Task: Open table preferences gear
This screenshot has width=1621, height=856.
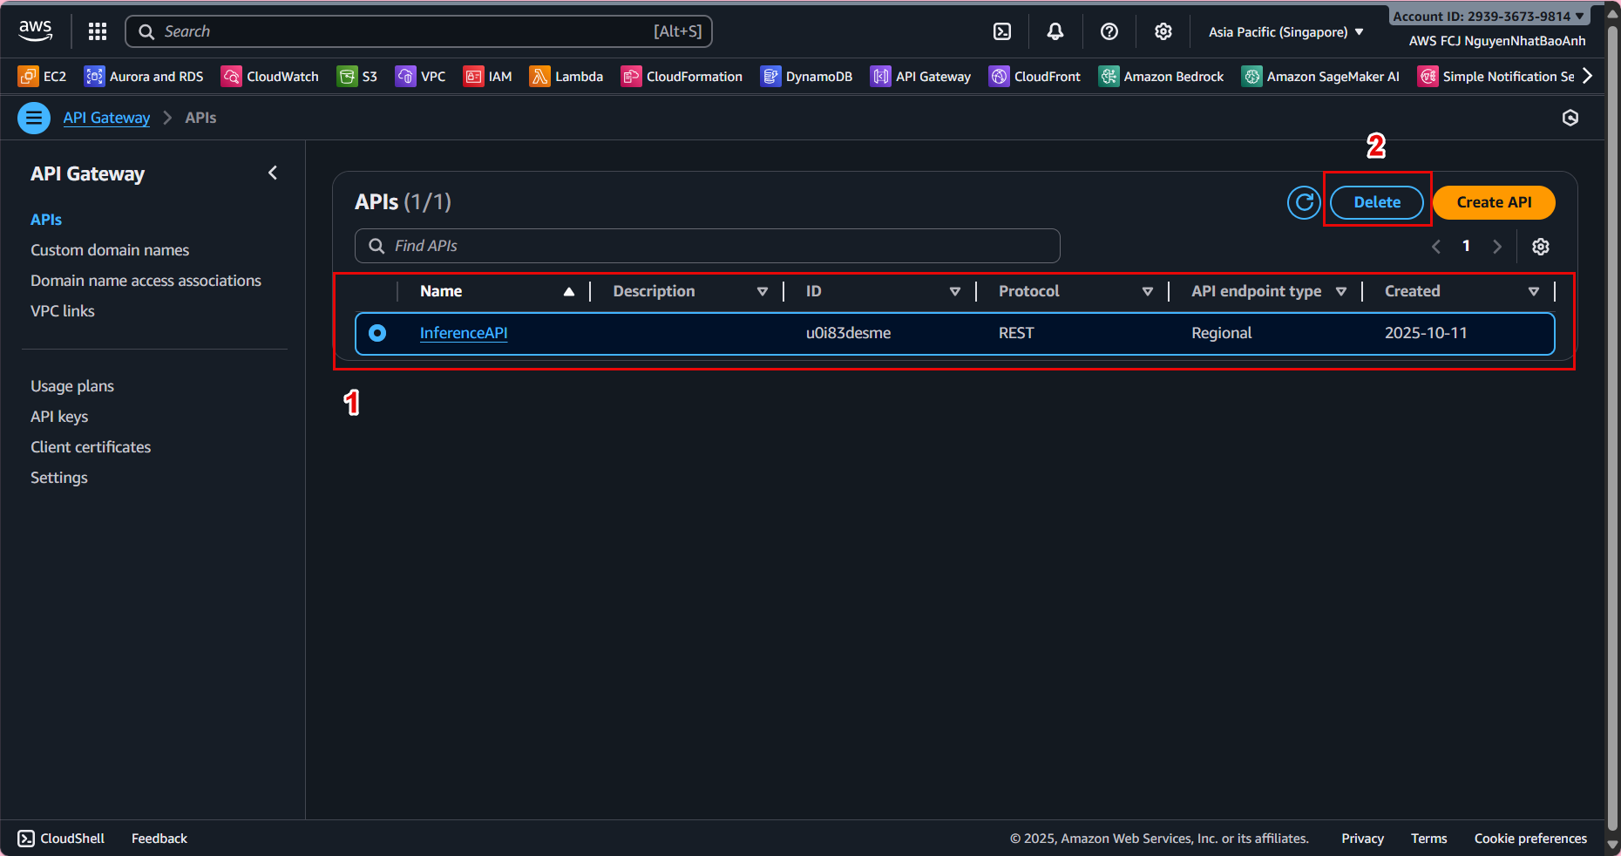Action: 1541,247
